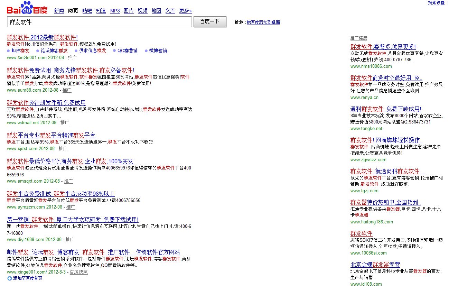Screen dimensions: 449x286
Task: Open the 地图 maps section
Action: [x=156, y=11]
